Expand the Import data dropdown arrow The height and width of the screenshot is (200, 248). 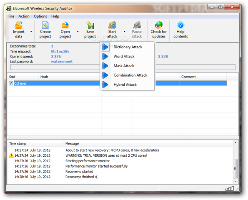click(x=31, y=32)
